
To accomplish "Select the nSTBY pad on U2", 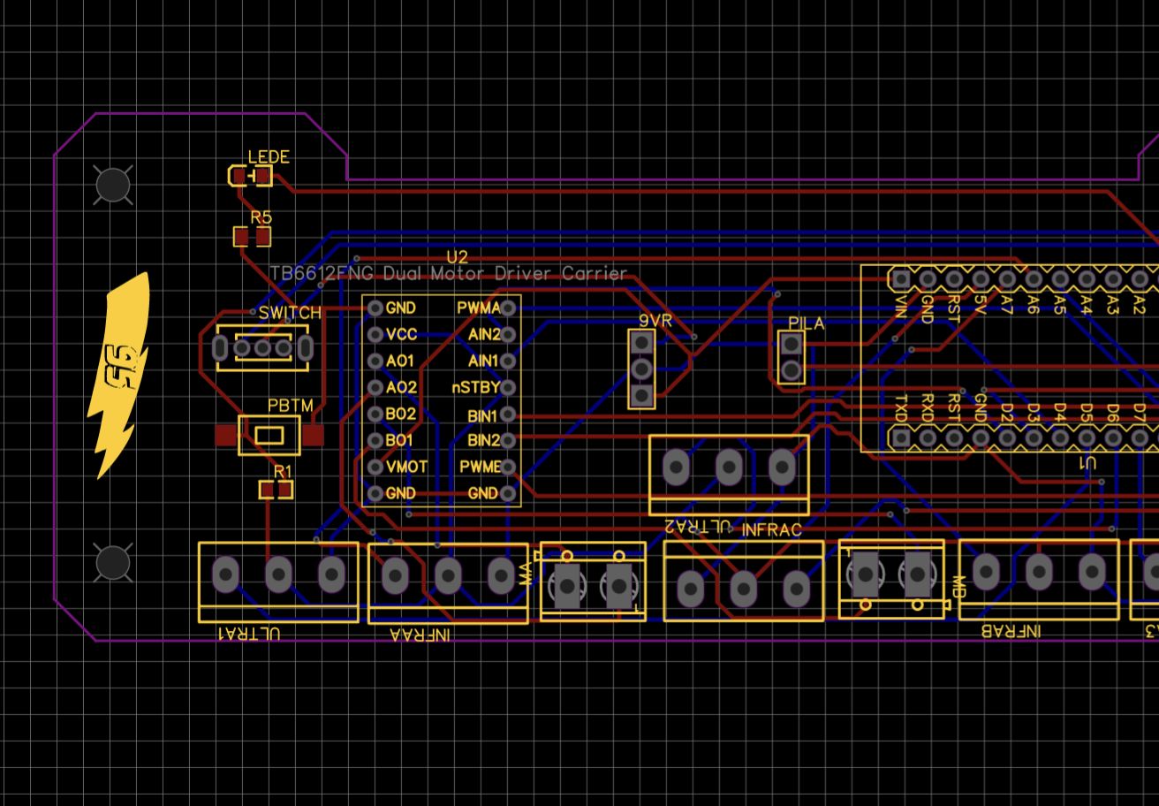I will tap(508, 387).
